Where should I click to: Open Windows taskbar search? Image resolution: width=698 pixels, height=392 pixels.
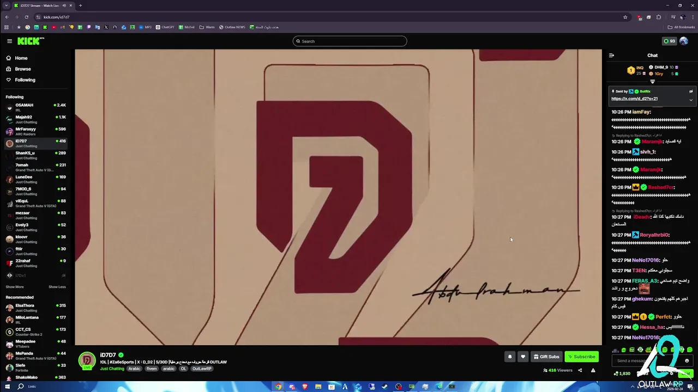tap(21, 387)
